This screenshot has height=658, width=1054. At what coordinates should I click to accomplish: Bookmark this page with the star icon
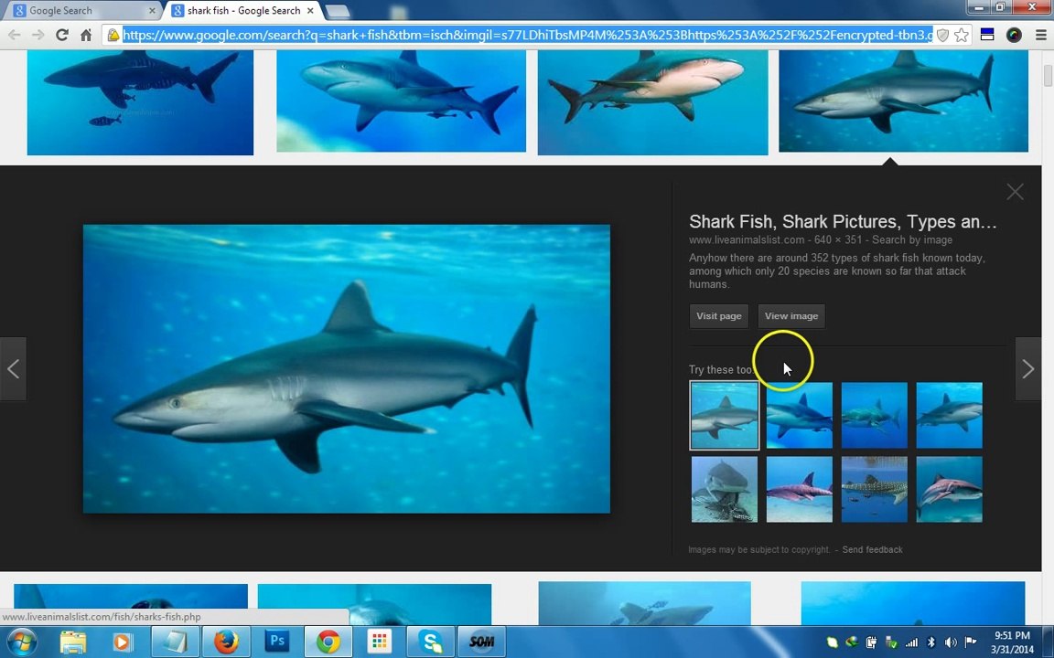pos(962,35)
